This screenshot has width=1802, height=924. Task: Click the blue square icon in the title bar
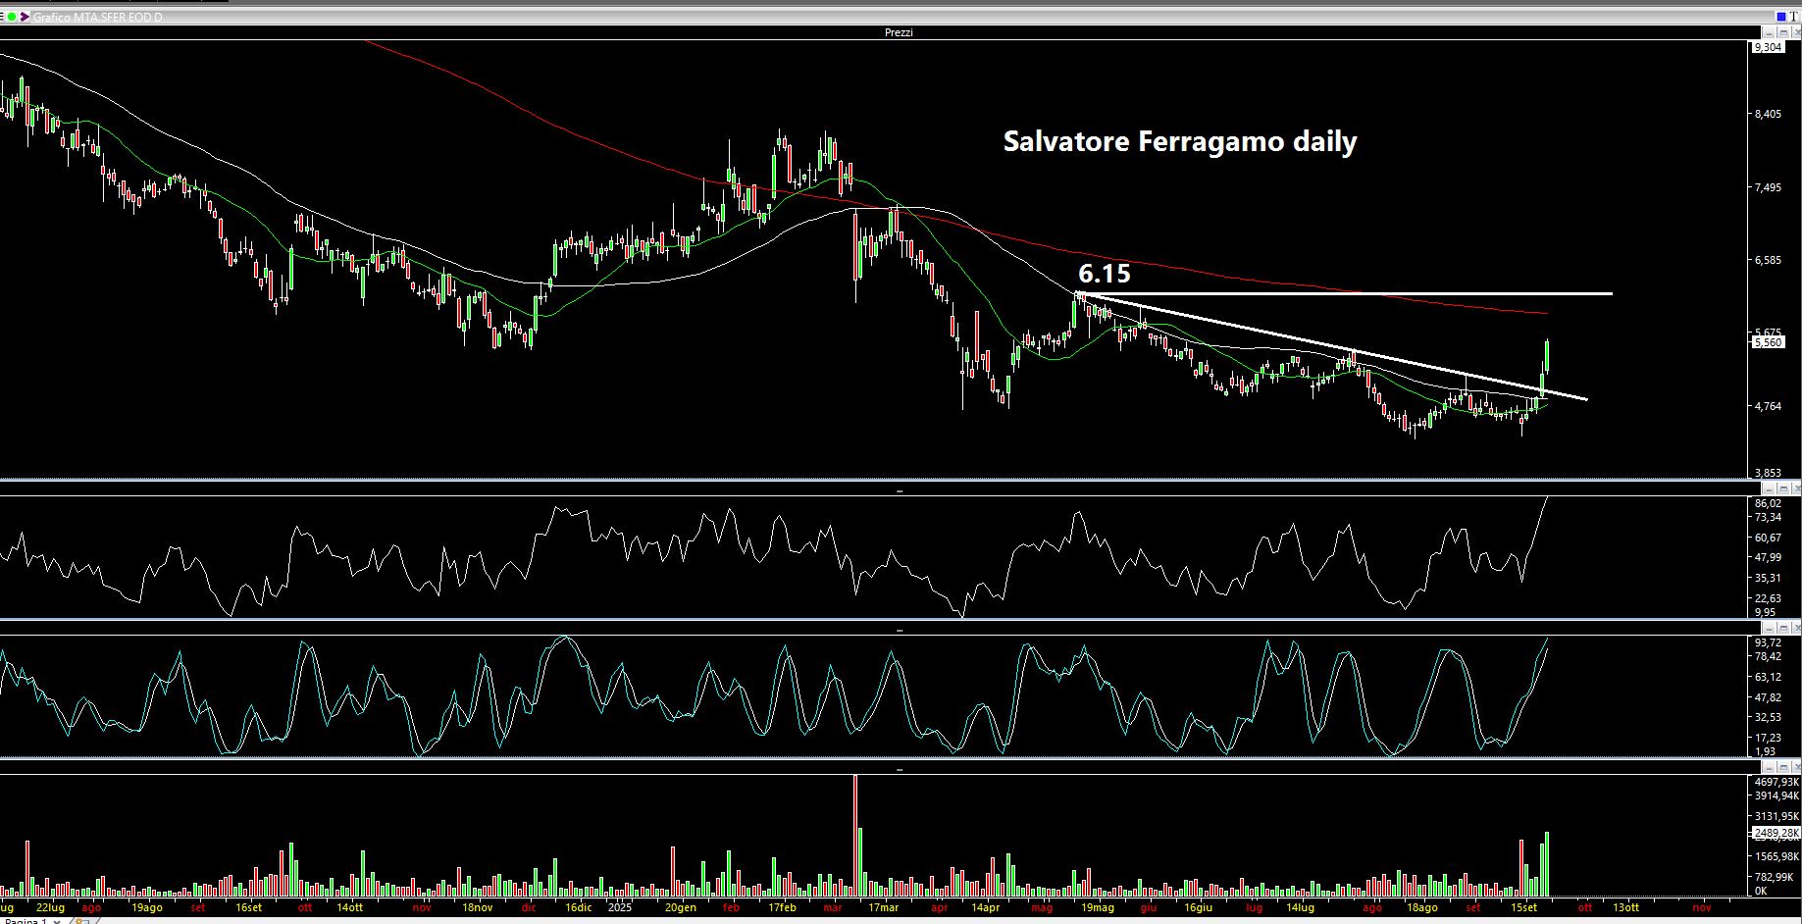click(x=1780, y=17)
